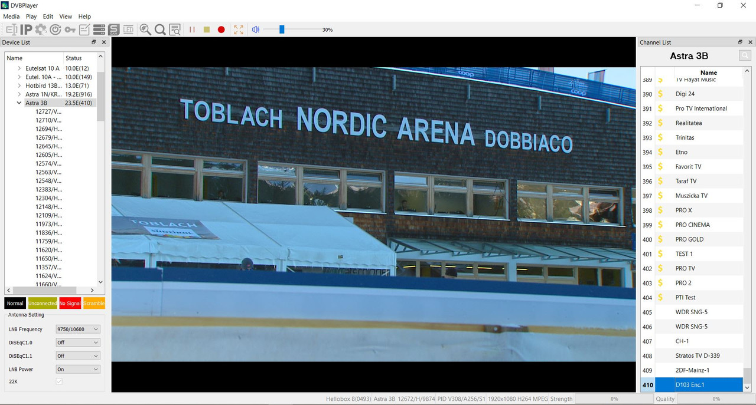Screen dimensions: 756x405
Task: Click the device connection icon in toolbar
Action: click(x=11, y=29)
